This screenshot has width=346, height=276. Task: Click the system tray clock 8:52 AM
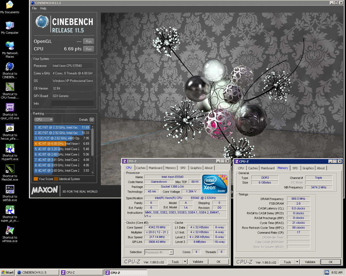coord(337,272)
